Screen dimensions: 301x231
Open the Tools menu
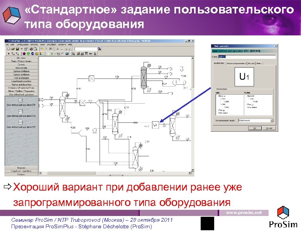(42, 44)
